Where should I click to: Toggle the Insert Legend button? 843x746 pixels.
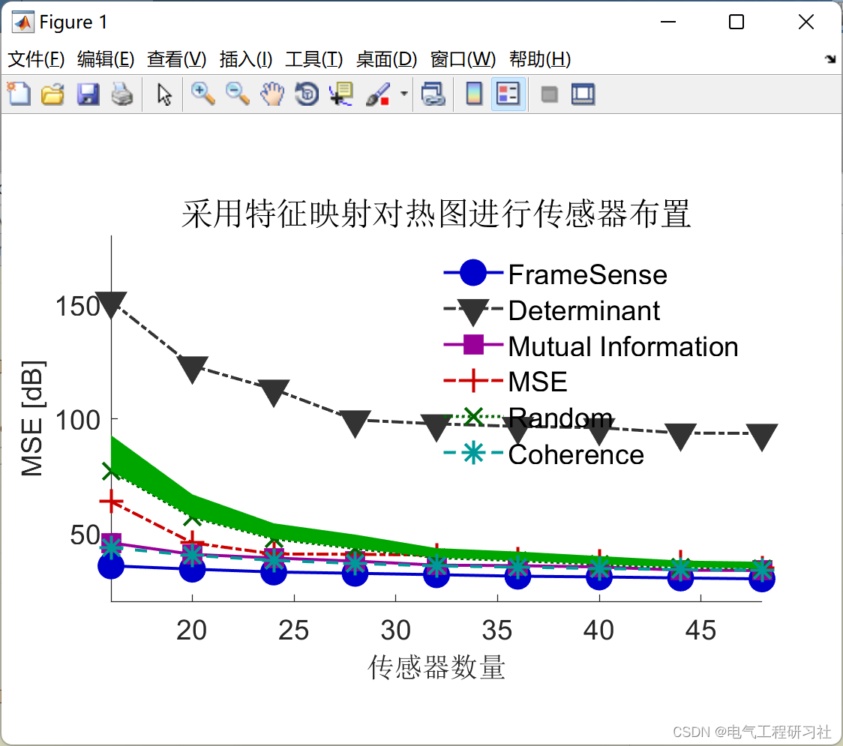coord(508,94)
